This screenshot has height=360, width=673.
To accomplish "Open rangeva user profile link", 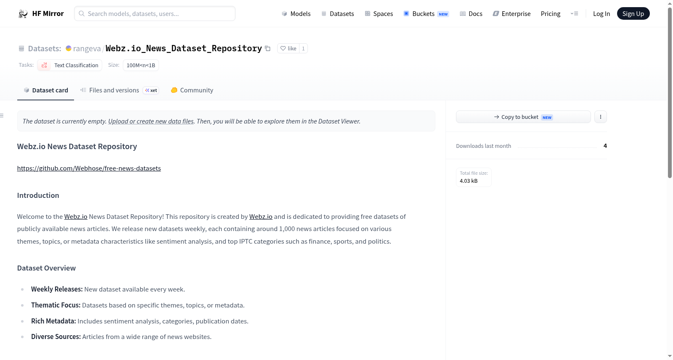I will tap(87, 48).
